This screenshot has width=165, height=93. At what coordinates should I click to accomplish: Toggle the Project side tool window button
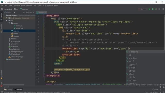click(2, 17)
